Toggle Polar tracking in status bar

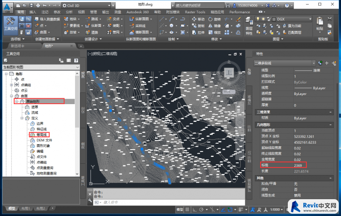point(201,210)
